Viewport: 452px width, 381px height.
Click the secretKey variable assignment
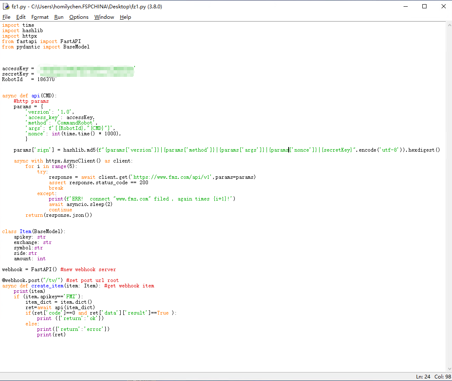point(68,74)
